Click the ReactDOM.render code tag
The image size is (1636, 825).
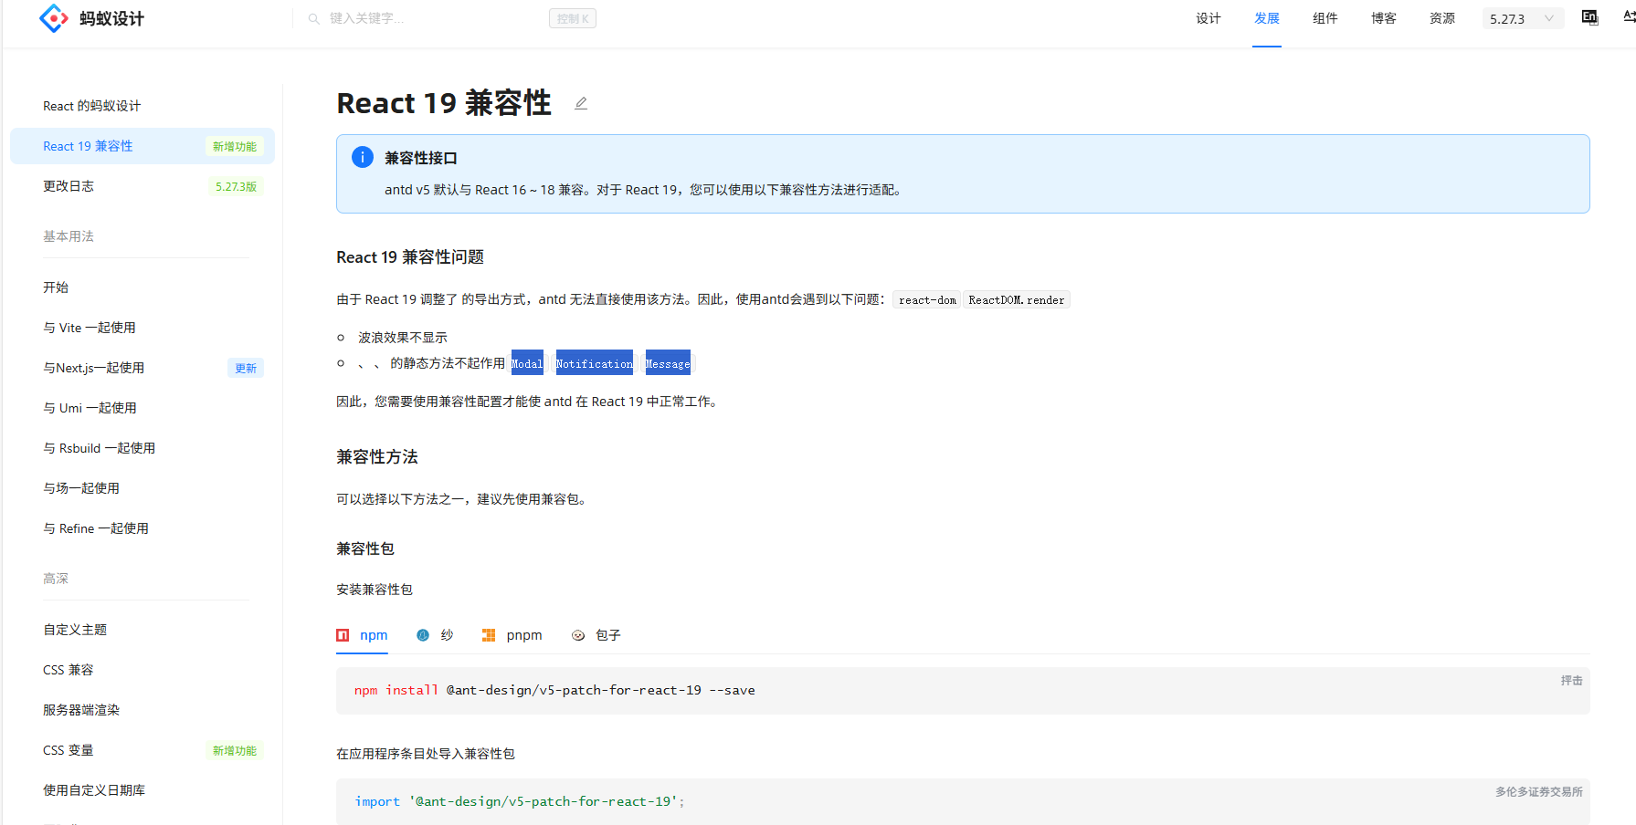point(1016,299)
